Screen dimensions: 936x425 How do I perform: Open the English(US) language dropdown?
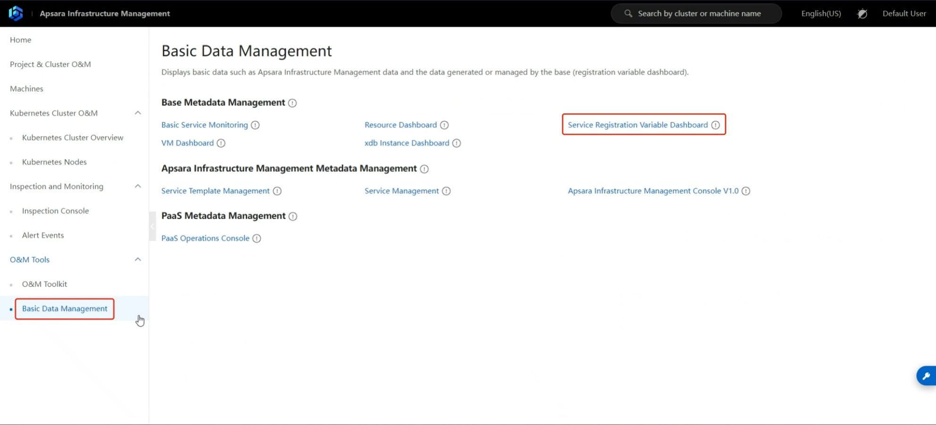821,14
